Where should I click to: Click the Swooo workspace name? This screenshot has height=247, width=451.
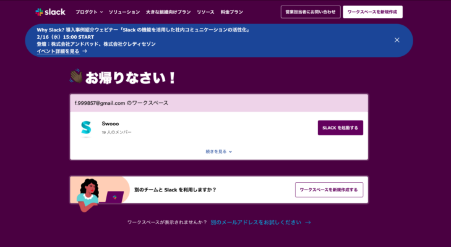[x=110, y=124]
